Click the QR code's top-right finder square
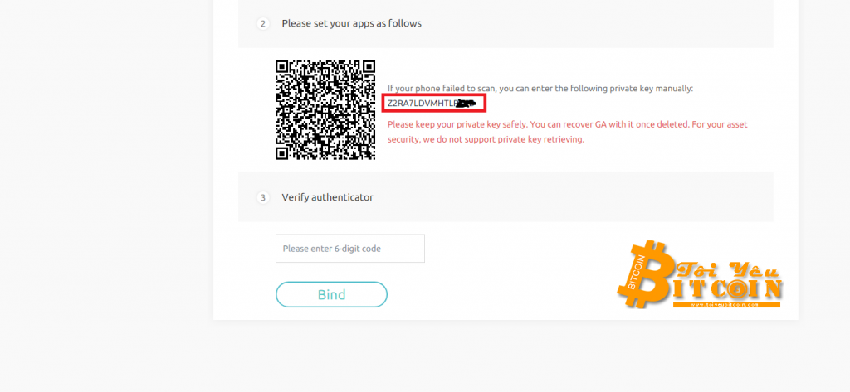This screenshot has height=392, width=850. tap(369, 67)
